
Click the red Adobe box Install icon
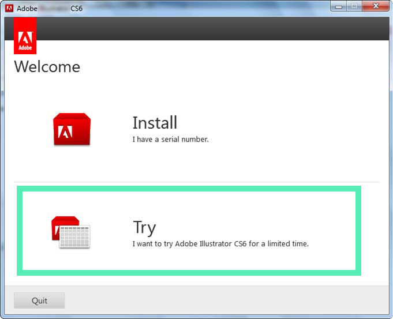[72, 129]
